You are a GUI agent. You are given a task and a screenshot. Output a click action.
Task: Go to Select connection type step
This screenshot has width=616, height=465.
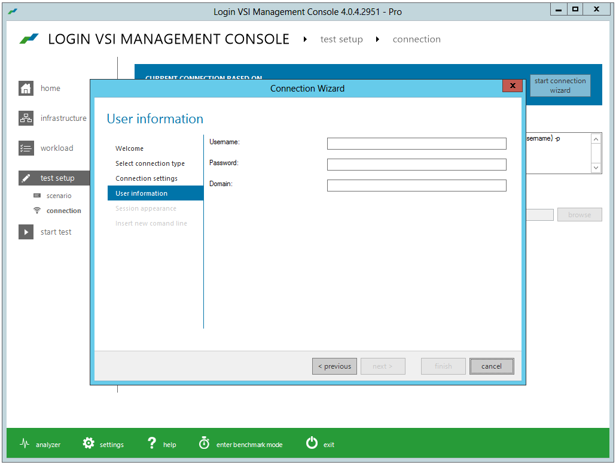pos(150,163)
